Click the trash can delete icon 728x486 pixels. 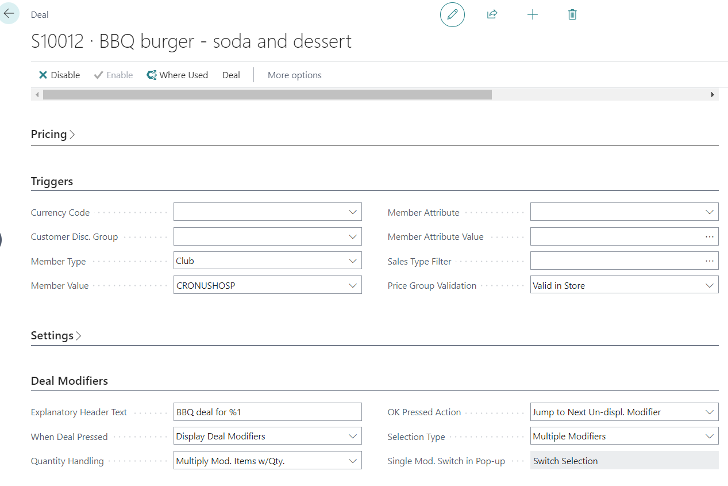(x=572, y=14)
